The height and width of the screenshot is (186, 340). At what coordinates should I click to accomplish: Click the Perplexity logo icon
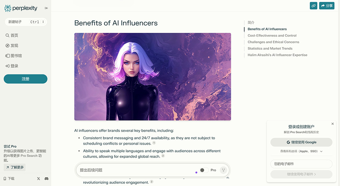(7, 8)
